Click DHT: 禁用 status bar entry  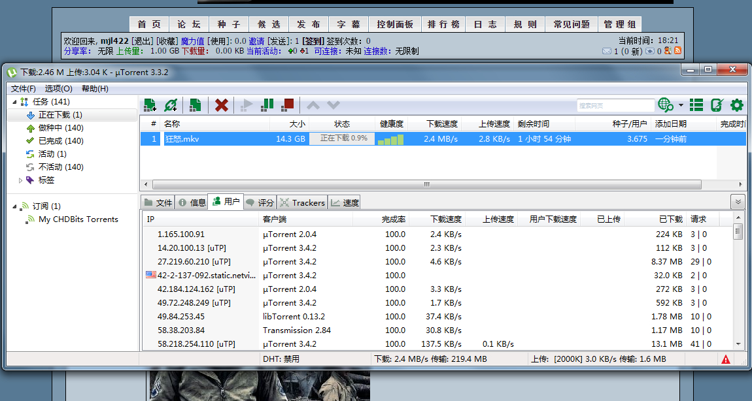point(281,359)
